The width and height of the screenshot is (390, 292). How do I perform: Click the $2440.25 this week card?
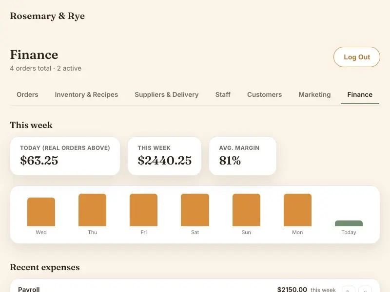pos(164,156)
